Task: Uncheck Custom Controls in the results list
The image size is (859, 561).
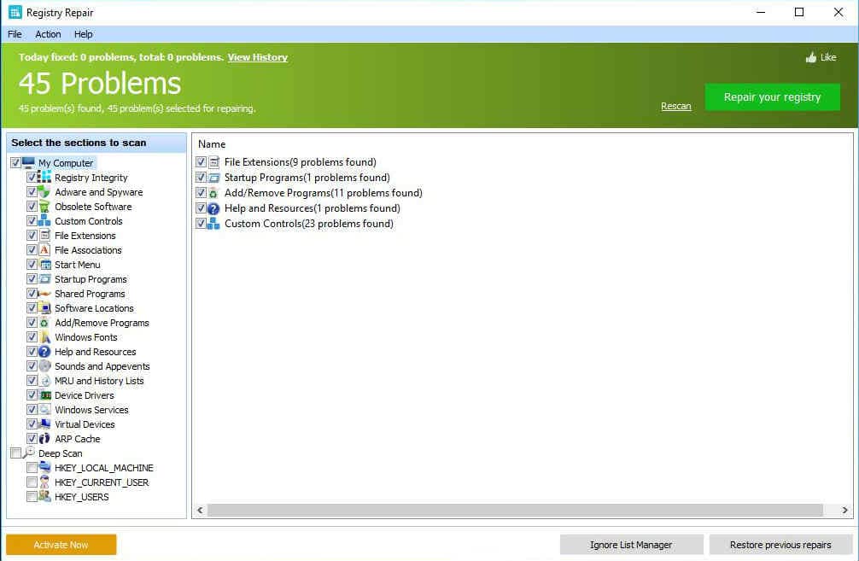Action: pos(202,224)
